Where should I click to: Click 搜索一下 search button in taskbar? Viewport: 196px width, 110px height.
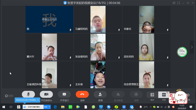[x=47, y=107]
